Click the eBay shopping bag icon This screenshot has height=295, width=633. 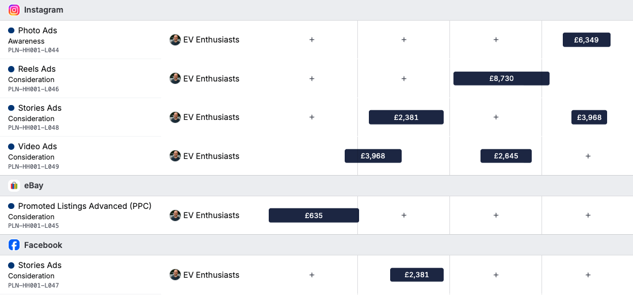pos(14,185)
